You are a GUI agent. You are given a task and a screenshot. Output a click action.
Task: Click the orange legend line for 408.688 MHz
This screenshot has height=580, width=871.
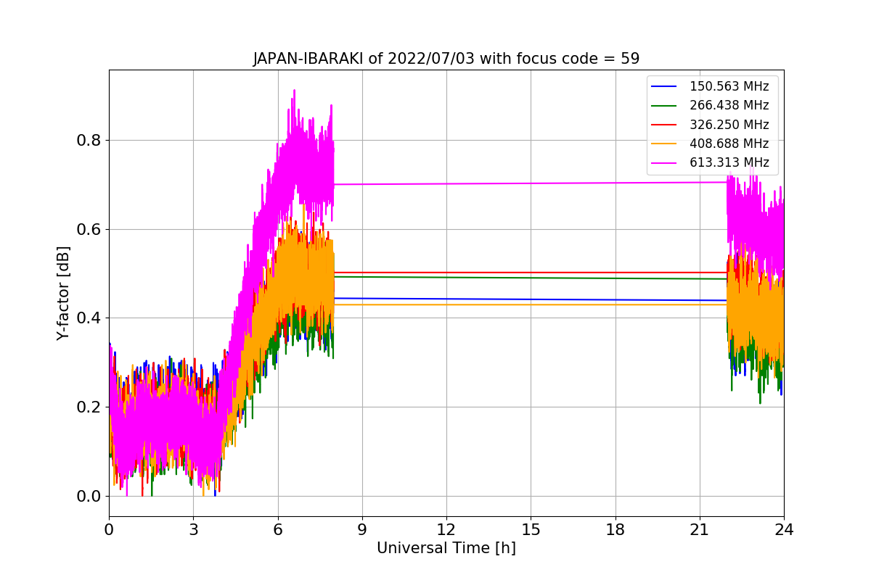tap(664, 144)
